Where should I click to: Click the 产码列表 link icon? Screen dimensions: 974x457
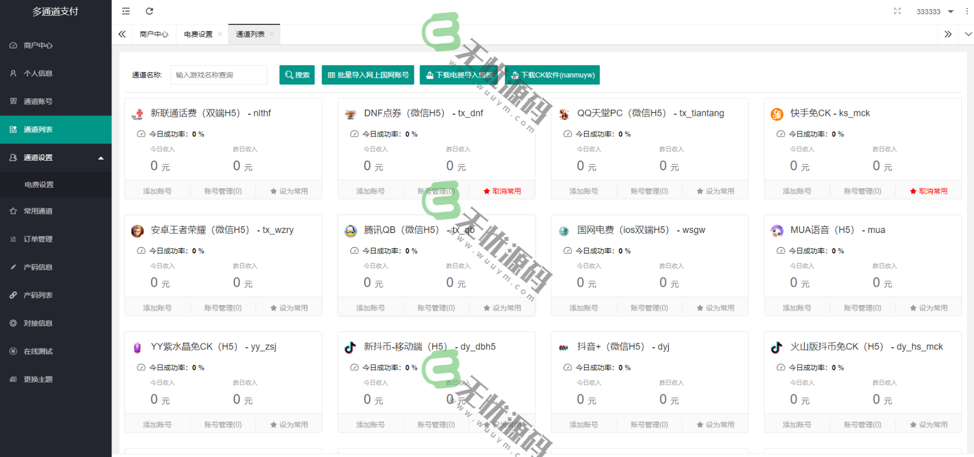(13, 295)
